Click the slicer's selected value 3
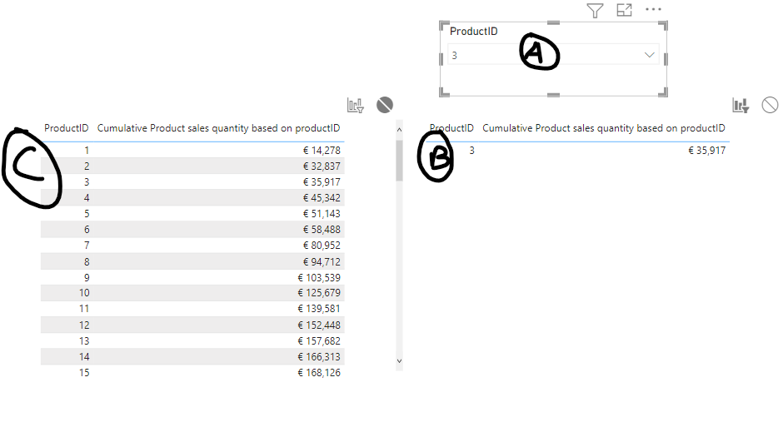Image resolution: width=783 pixels, height=422 pixels. point(455,56)
